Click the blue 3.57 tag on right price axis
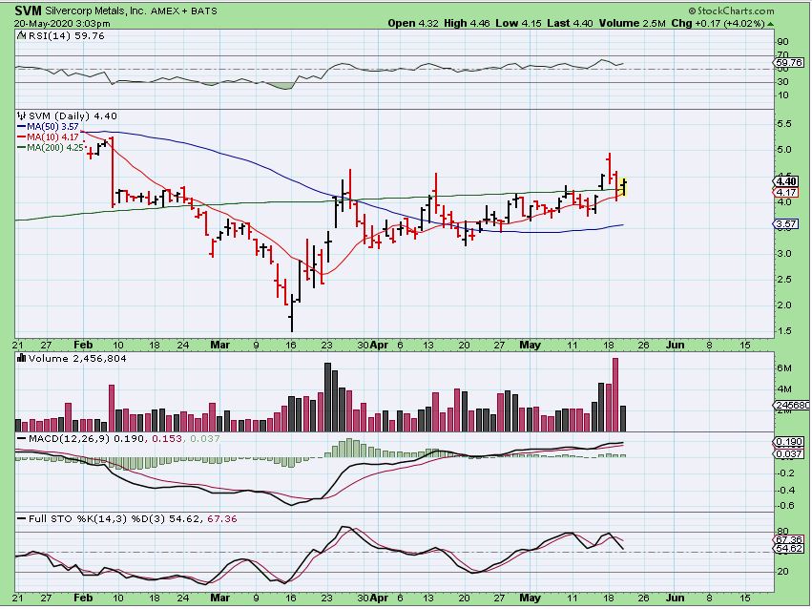Screen dimensions: 812x609 (786, 224)
